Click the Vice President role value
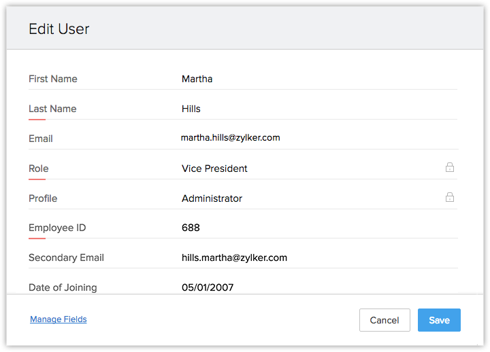 point(214,169)
